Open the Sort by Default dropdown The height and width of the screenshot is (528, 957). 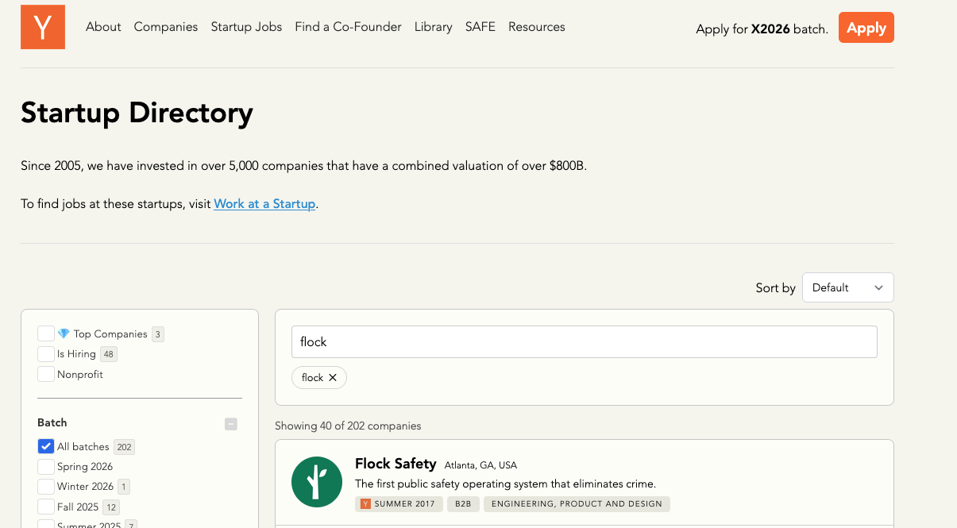pyautogui.click(x=847, y=287)
